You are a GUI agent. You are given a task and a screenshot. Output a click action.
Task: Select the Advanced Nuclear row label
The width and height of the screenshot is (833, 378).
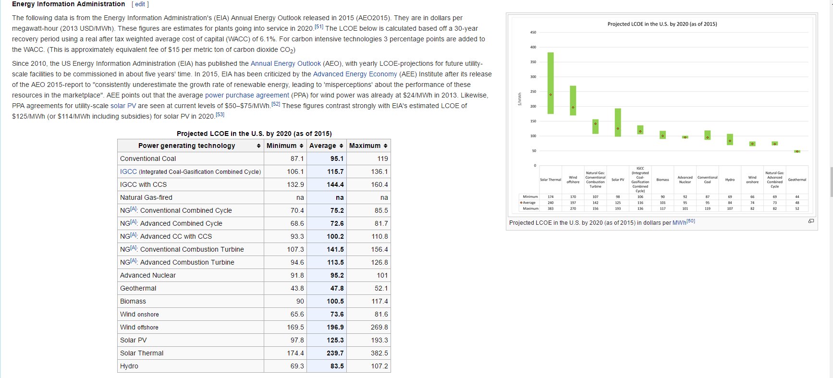coord(148,275)
